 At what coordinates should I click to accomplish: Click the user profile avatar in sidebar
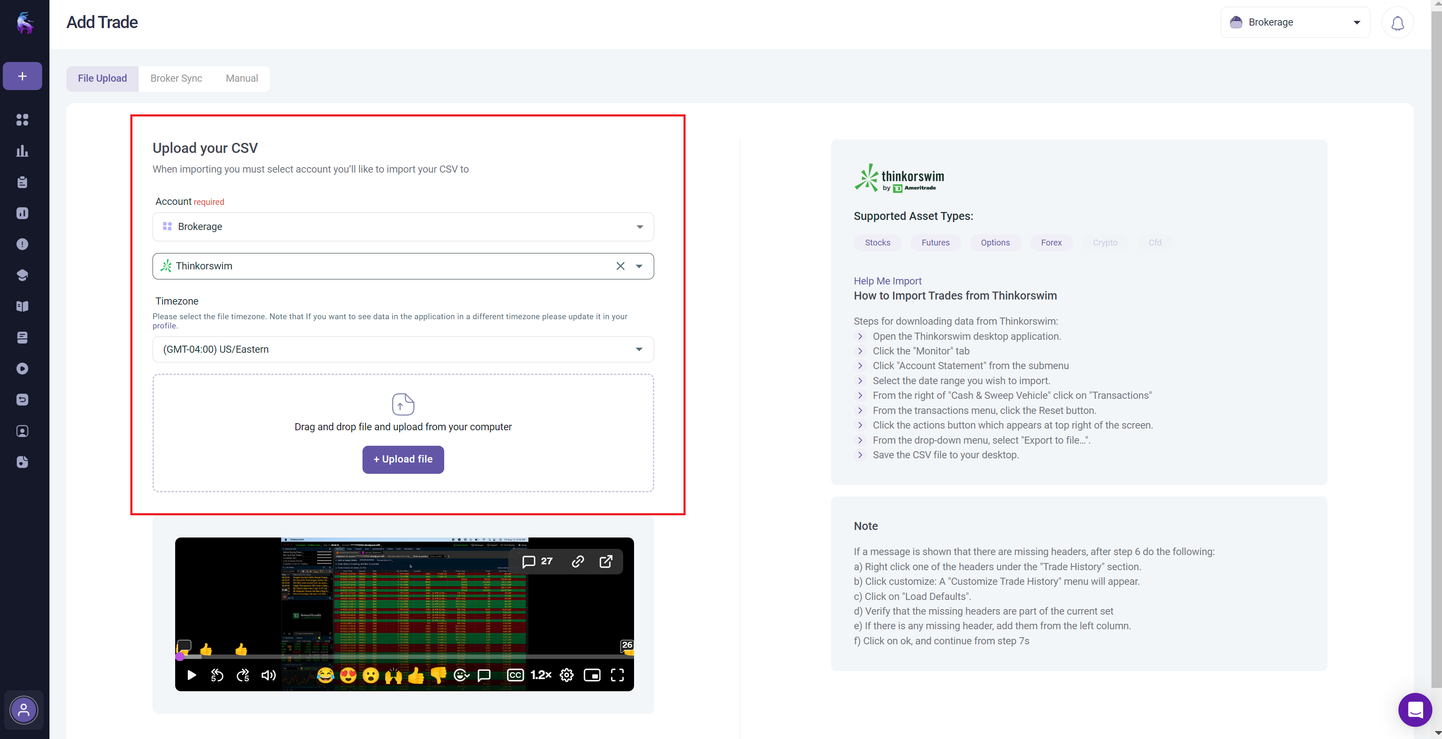click(23, 710)
